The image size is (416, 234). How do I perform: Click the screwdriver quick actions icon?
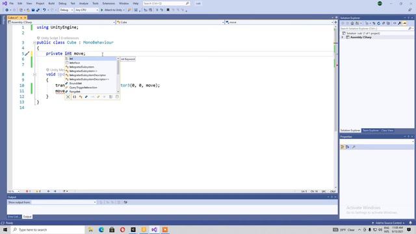coord(27,53)
